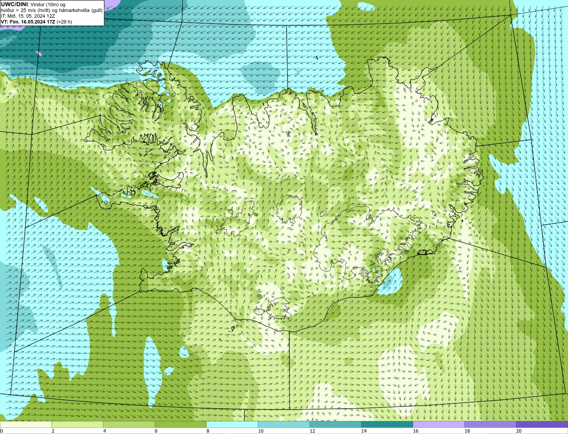Click the 8–10 m/s light cyan legend swatch
Screen dimensions: 568x434
point(233,424)
